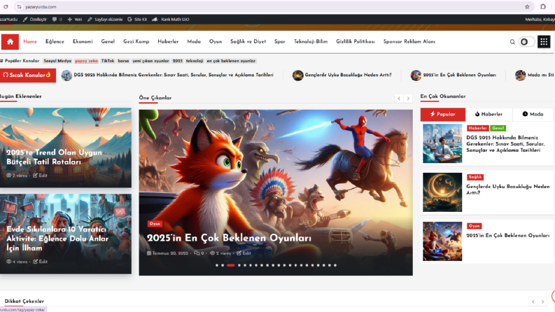Click the teknoloji tag

tap(195, 61)
